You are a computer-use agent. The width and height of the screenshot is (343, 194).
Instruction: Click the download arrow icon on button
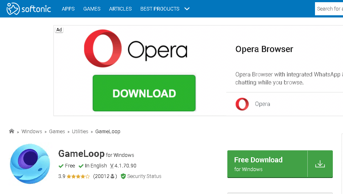point(320,164)
